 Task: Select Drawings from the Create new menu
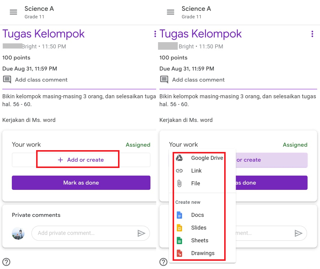[x=203, y=253]
